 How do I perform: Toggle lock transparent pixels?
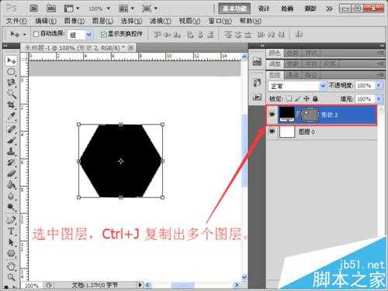pyautogui.click(x=289, y=98)
